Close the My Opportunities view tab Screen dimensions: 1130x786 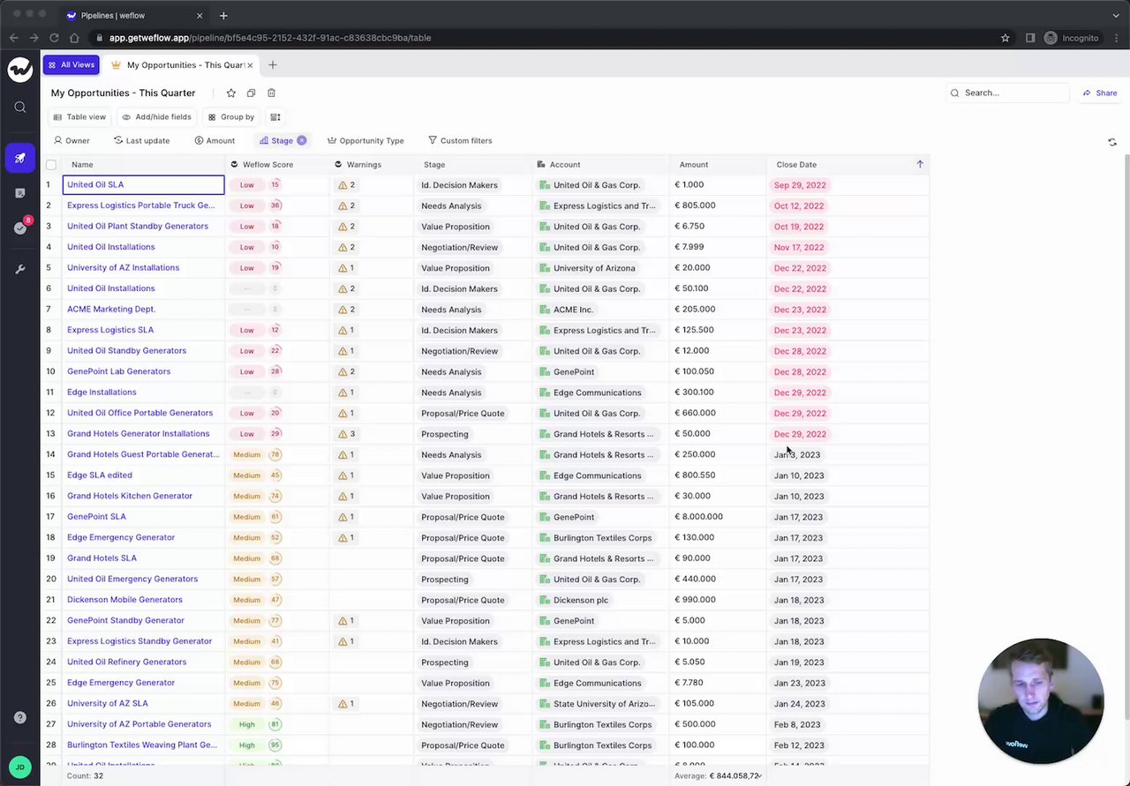(250, 65)
